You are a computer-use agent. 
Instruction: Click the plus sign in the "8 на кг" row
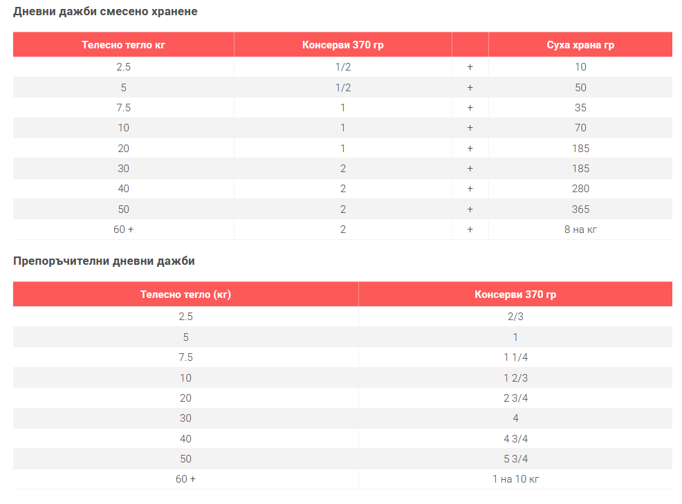(x=470, y=230)
